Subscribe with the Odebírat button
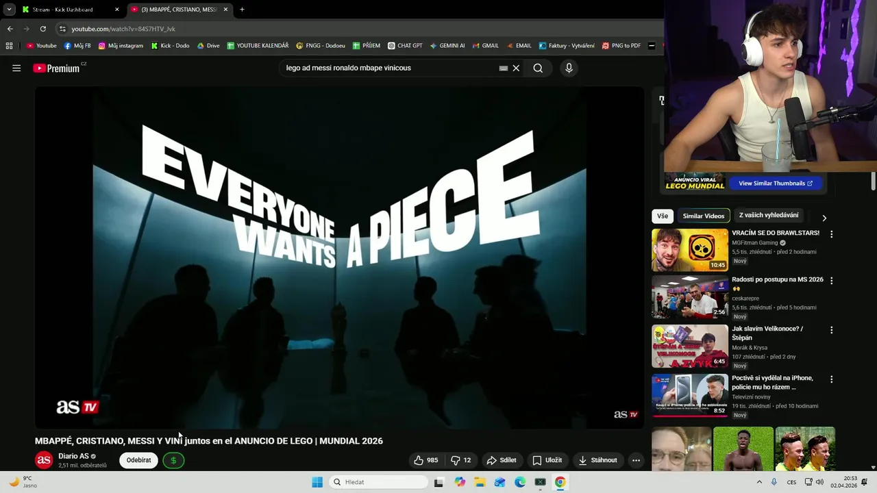Image resolution: width=877 pixels, height=493 pixels. click(x=138, y=460)
